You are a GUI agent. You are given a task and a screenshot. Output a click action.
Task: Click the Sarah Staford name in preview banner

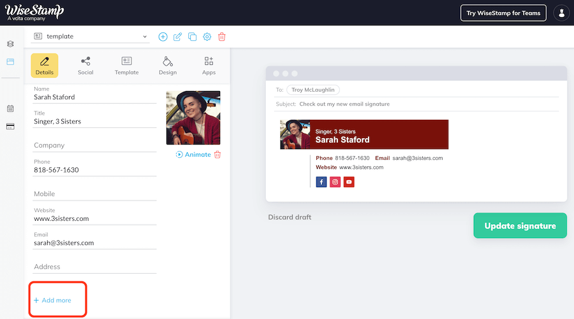tap(342, 140)
